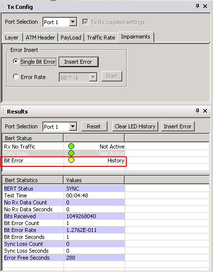Select the No Rx Data Count row
Viewport: 213px width, 272px height.
point(64,202)
